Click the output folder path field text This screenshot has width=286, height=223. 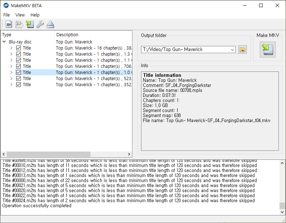tap(173, 50)
